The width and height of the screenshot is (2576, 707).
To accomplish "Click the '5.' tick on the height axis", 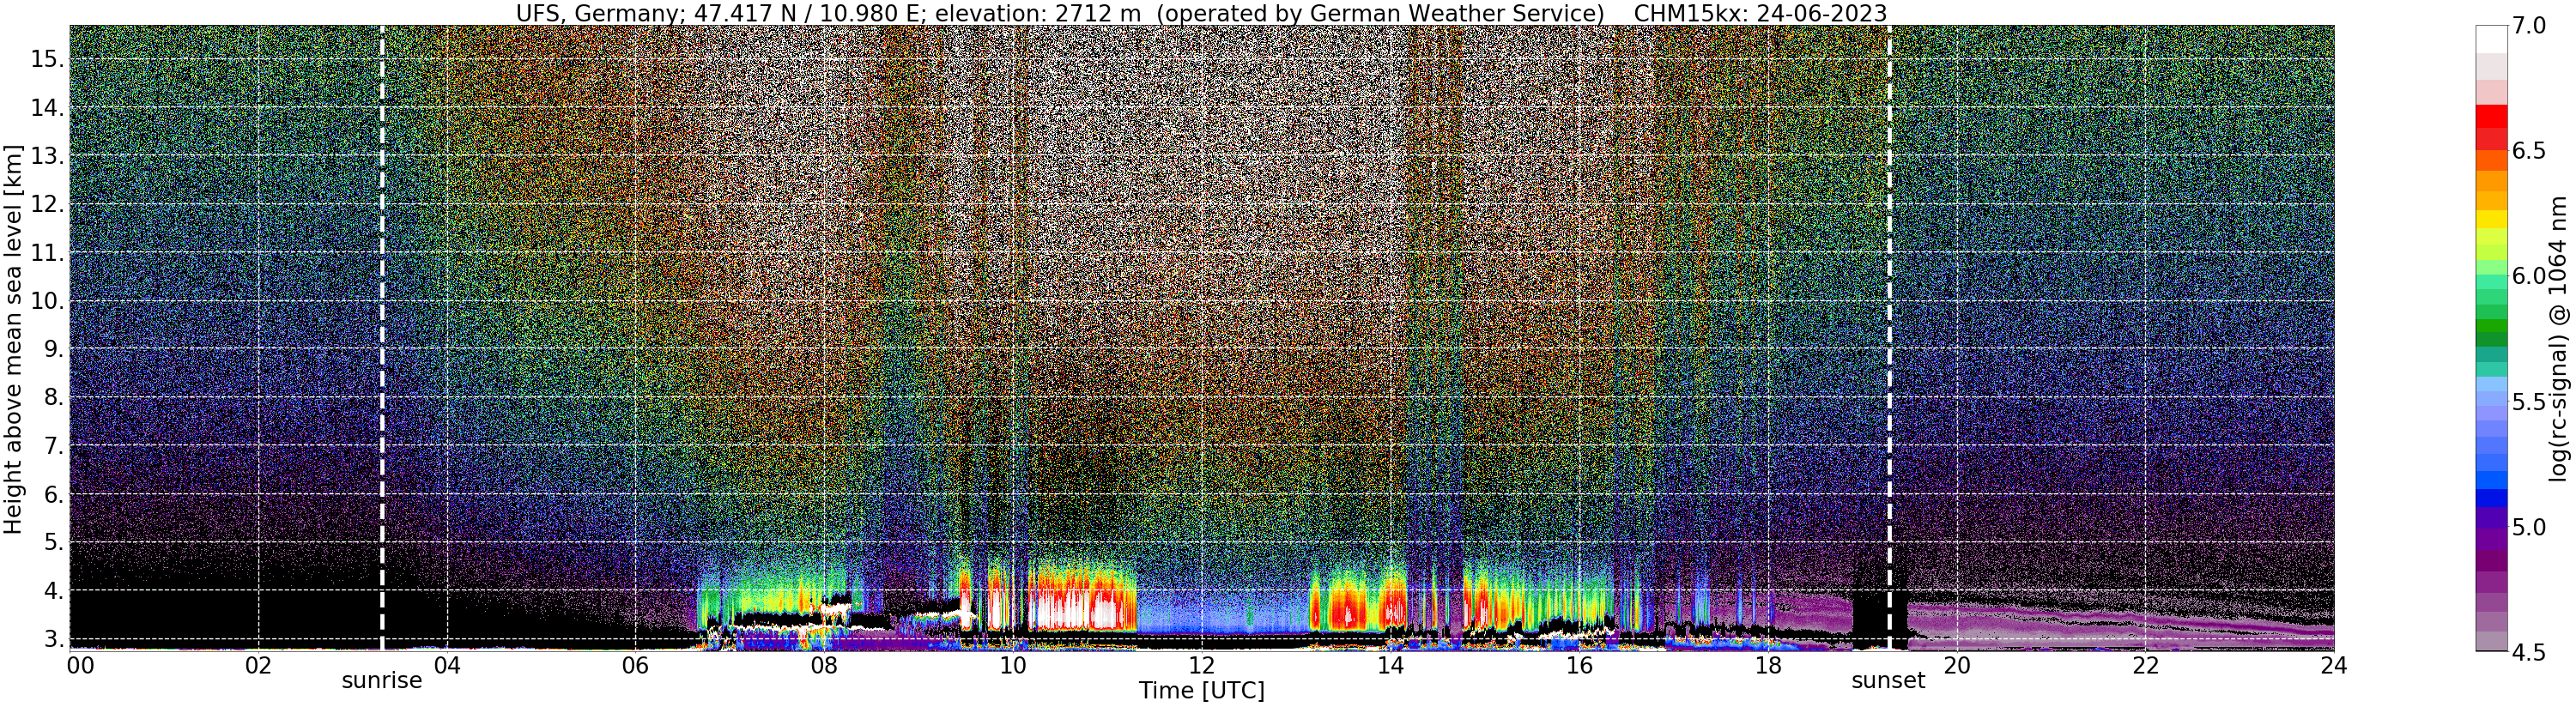I will [54, 542].
